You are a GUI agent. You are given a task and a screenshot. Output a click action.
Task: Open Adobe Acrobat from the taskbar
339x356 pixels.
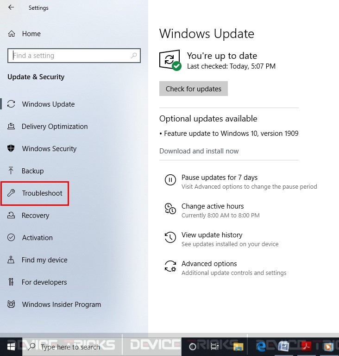[306, 347]
